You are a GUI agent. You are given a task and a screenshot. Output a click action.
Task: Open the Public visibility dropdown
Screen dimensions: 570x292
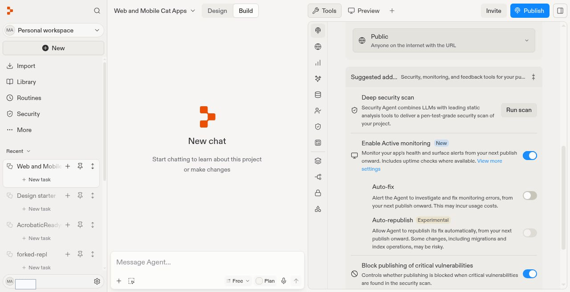pyautogui.click(x=444, y=40)
